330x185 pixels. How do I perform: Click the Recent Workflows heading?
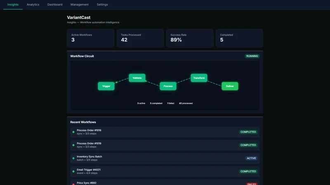83,122
